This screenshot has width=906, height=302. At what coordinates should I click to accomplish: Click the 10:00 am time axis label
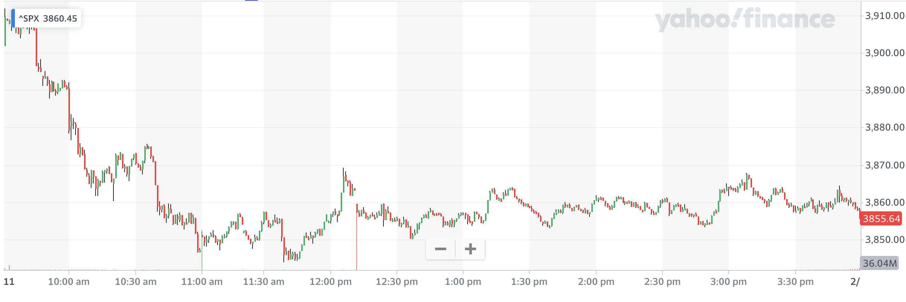pyautogui.click(x=69, y=282)
